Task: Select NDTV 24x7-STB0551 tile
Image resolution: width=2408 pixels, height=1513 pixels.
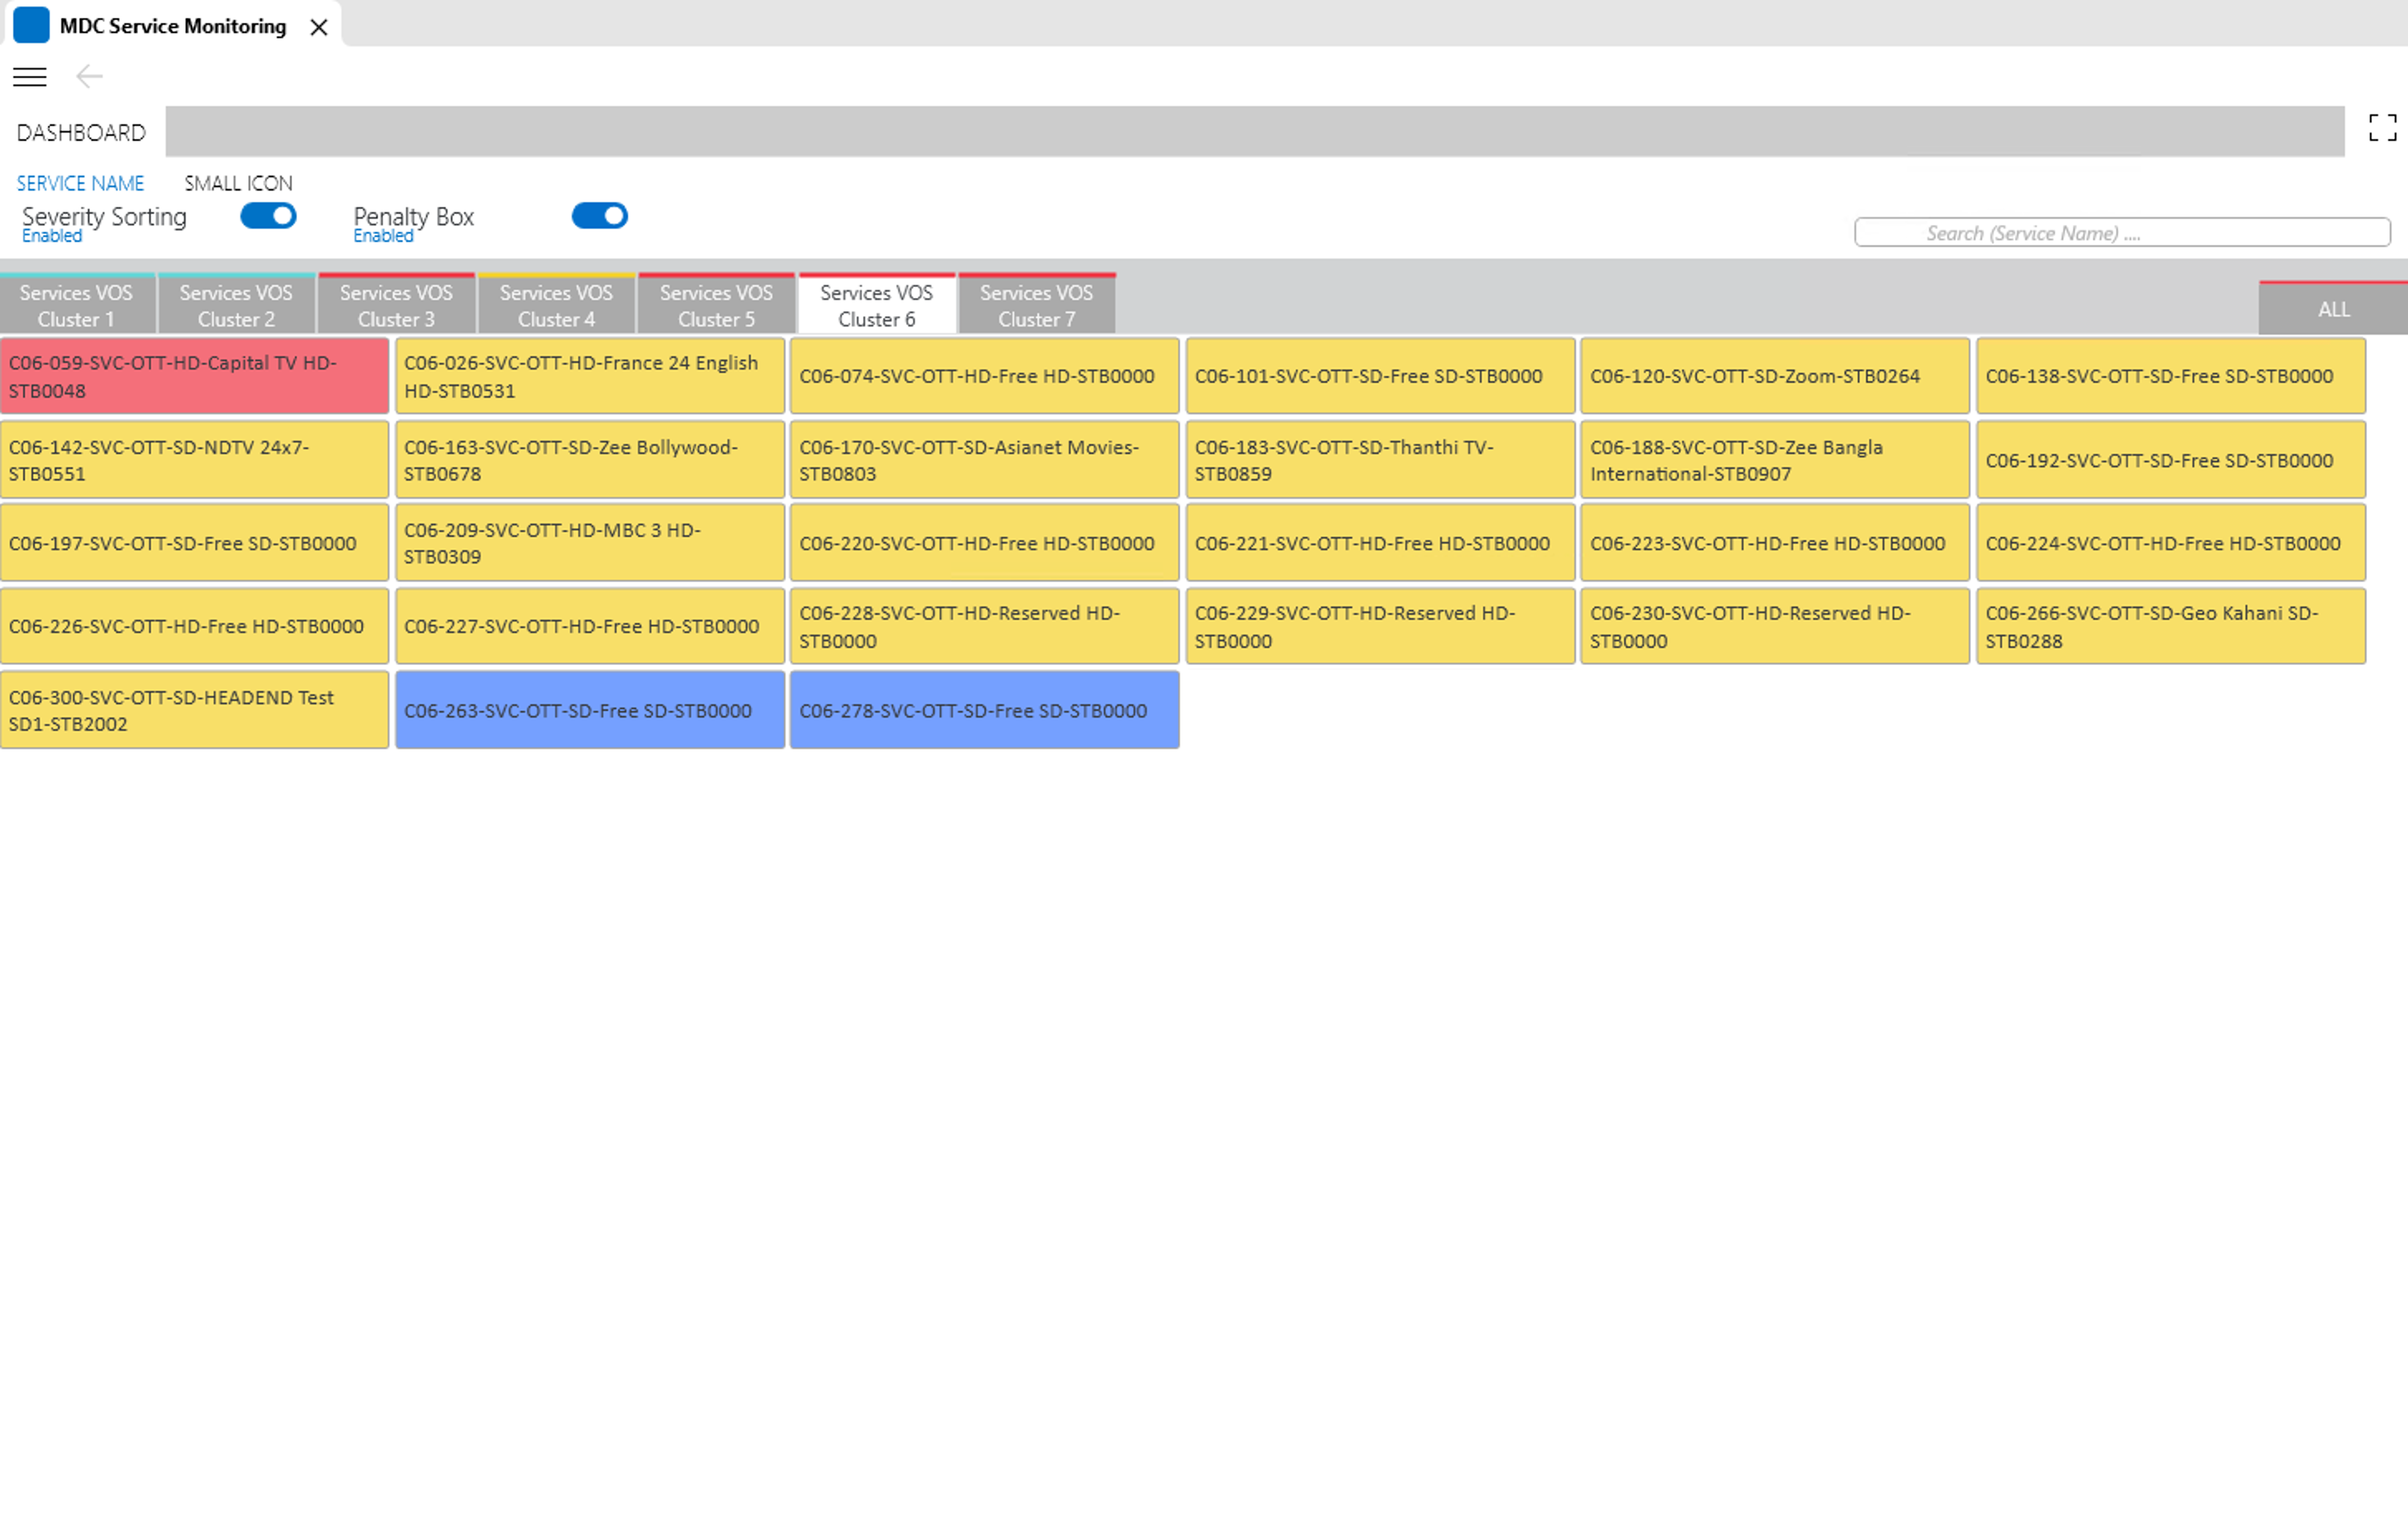Action: [194, 460]
